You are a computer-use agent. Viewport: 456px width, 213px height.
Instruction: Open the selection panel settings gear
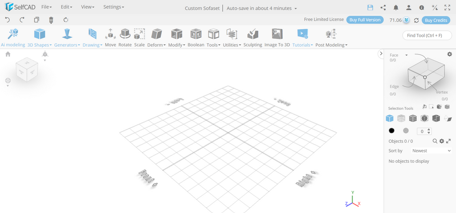450,54
